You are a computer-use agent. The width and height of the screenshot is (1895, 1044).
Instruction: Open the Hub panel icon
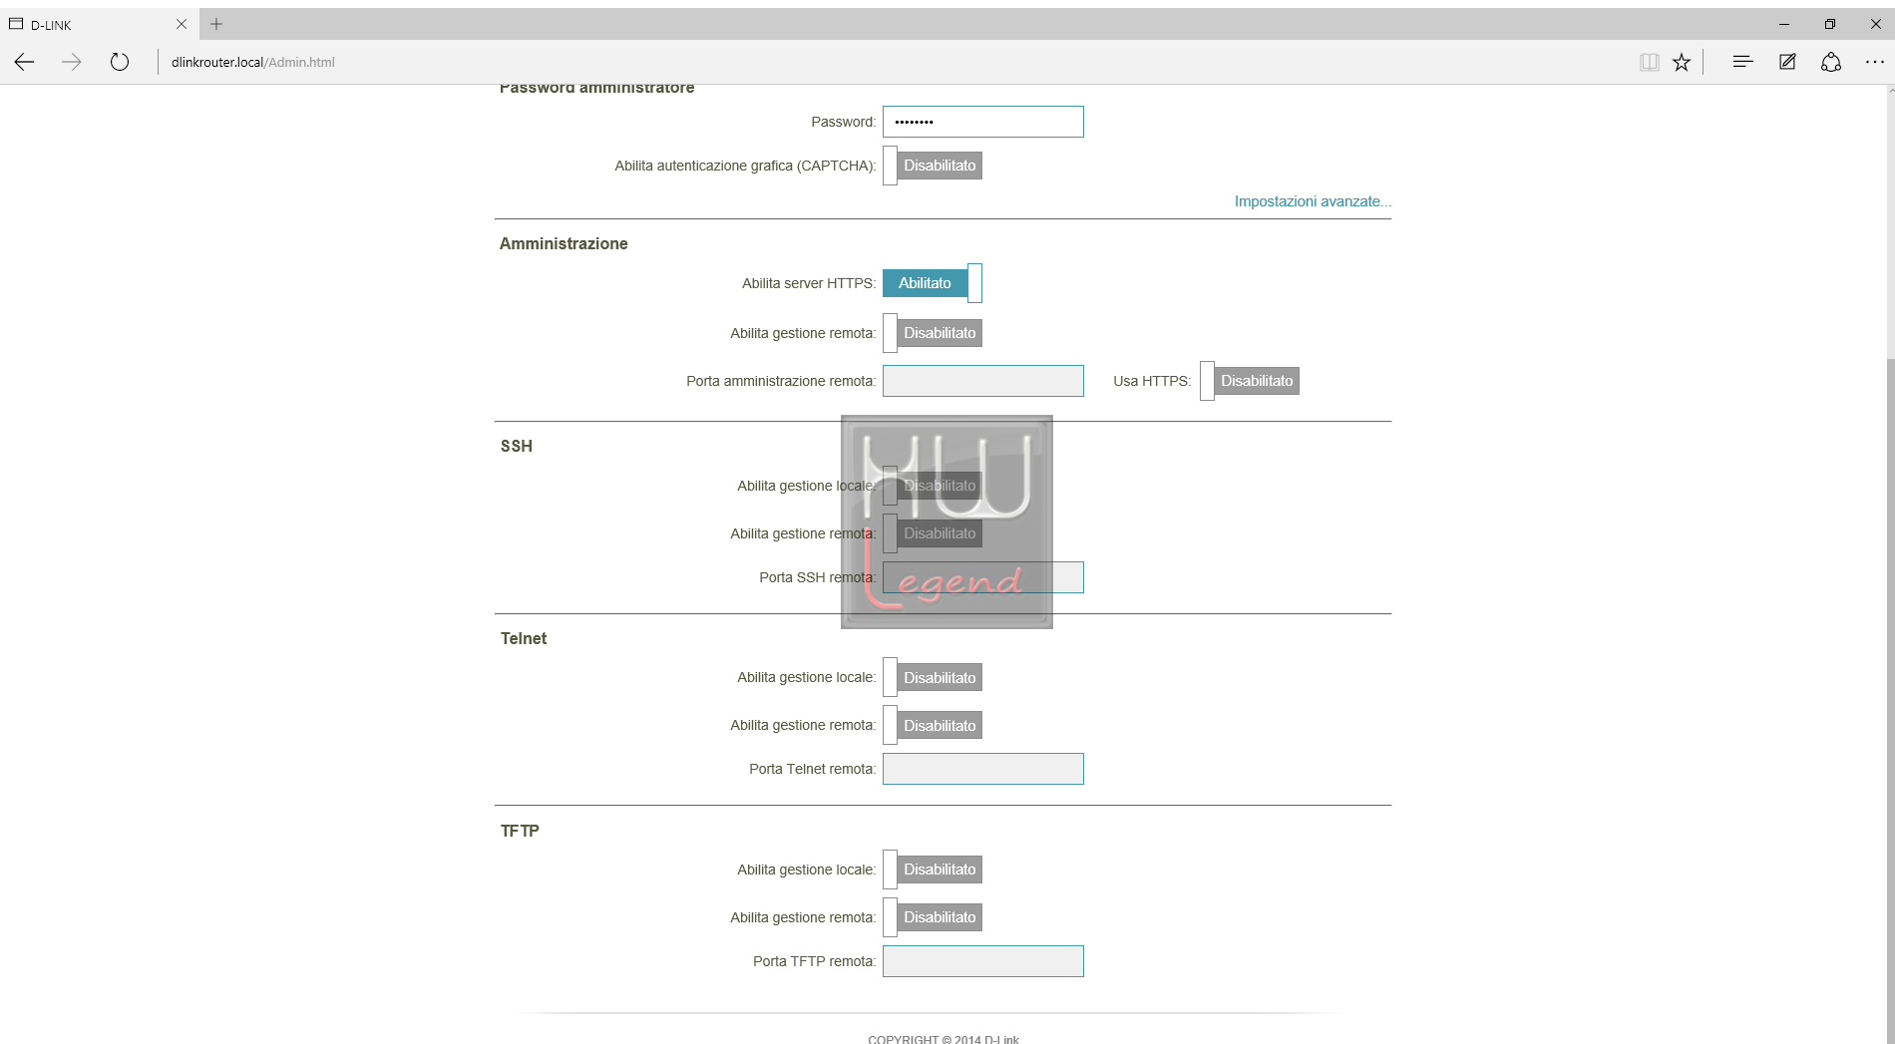click(x=1742, y=62)
